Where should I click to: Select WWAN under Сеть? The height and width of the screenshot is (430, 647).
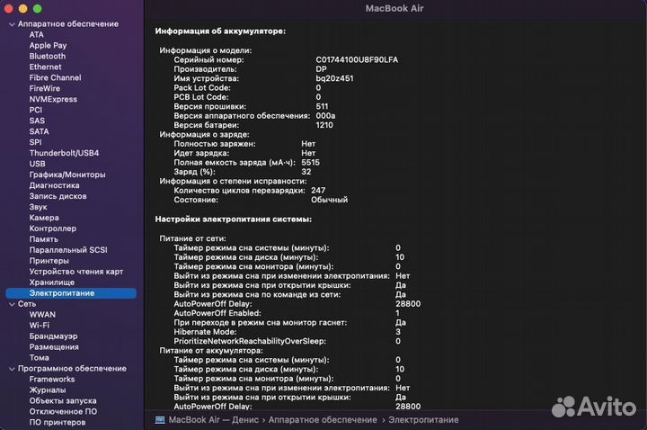pos(42,315)
